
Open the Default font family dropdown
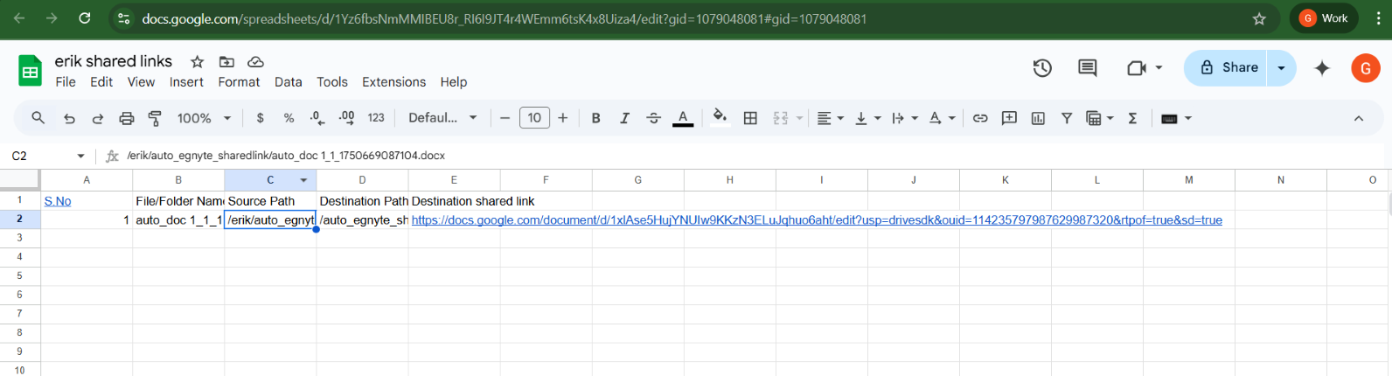click(442, 118)
